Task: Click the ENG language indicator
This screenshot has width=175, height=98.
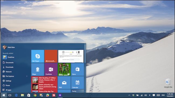Action: coord(163,95)
